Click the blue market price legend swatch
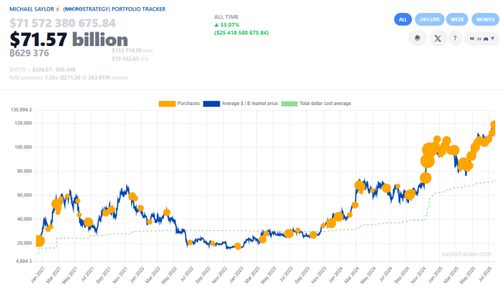 pos(210,104)
